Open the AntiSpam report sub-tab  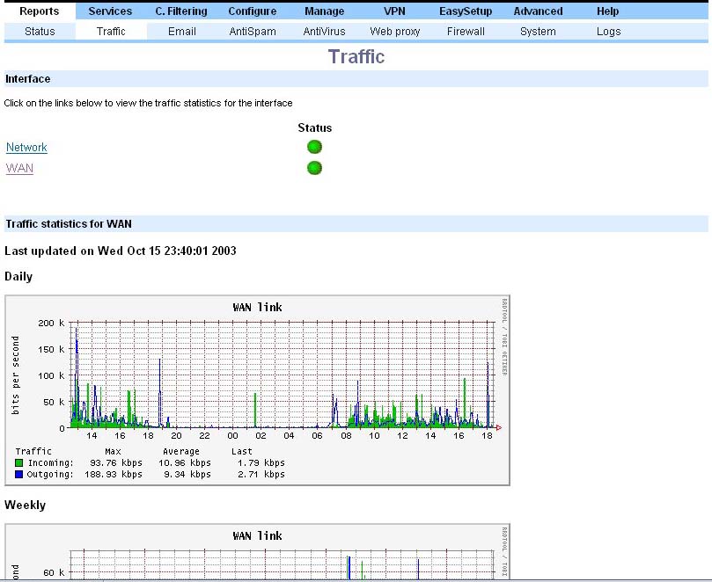pyautogui.click(x=253, y=32)
